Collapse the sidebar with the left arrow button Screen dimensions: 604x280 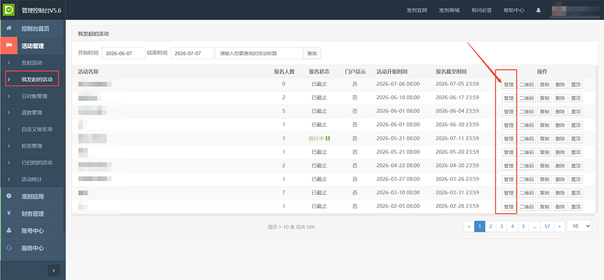coord(54,271)
